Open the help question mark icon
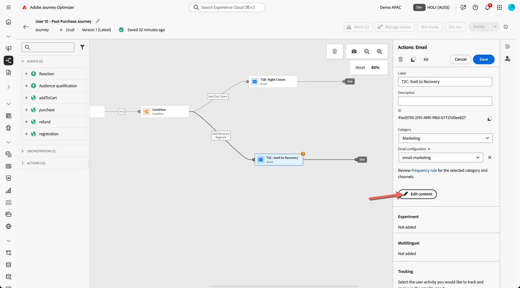Image resolution: width=520 pixels, height=288 pixels. (x=475, y=8)
